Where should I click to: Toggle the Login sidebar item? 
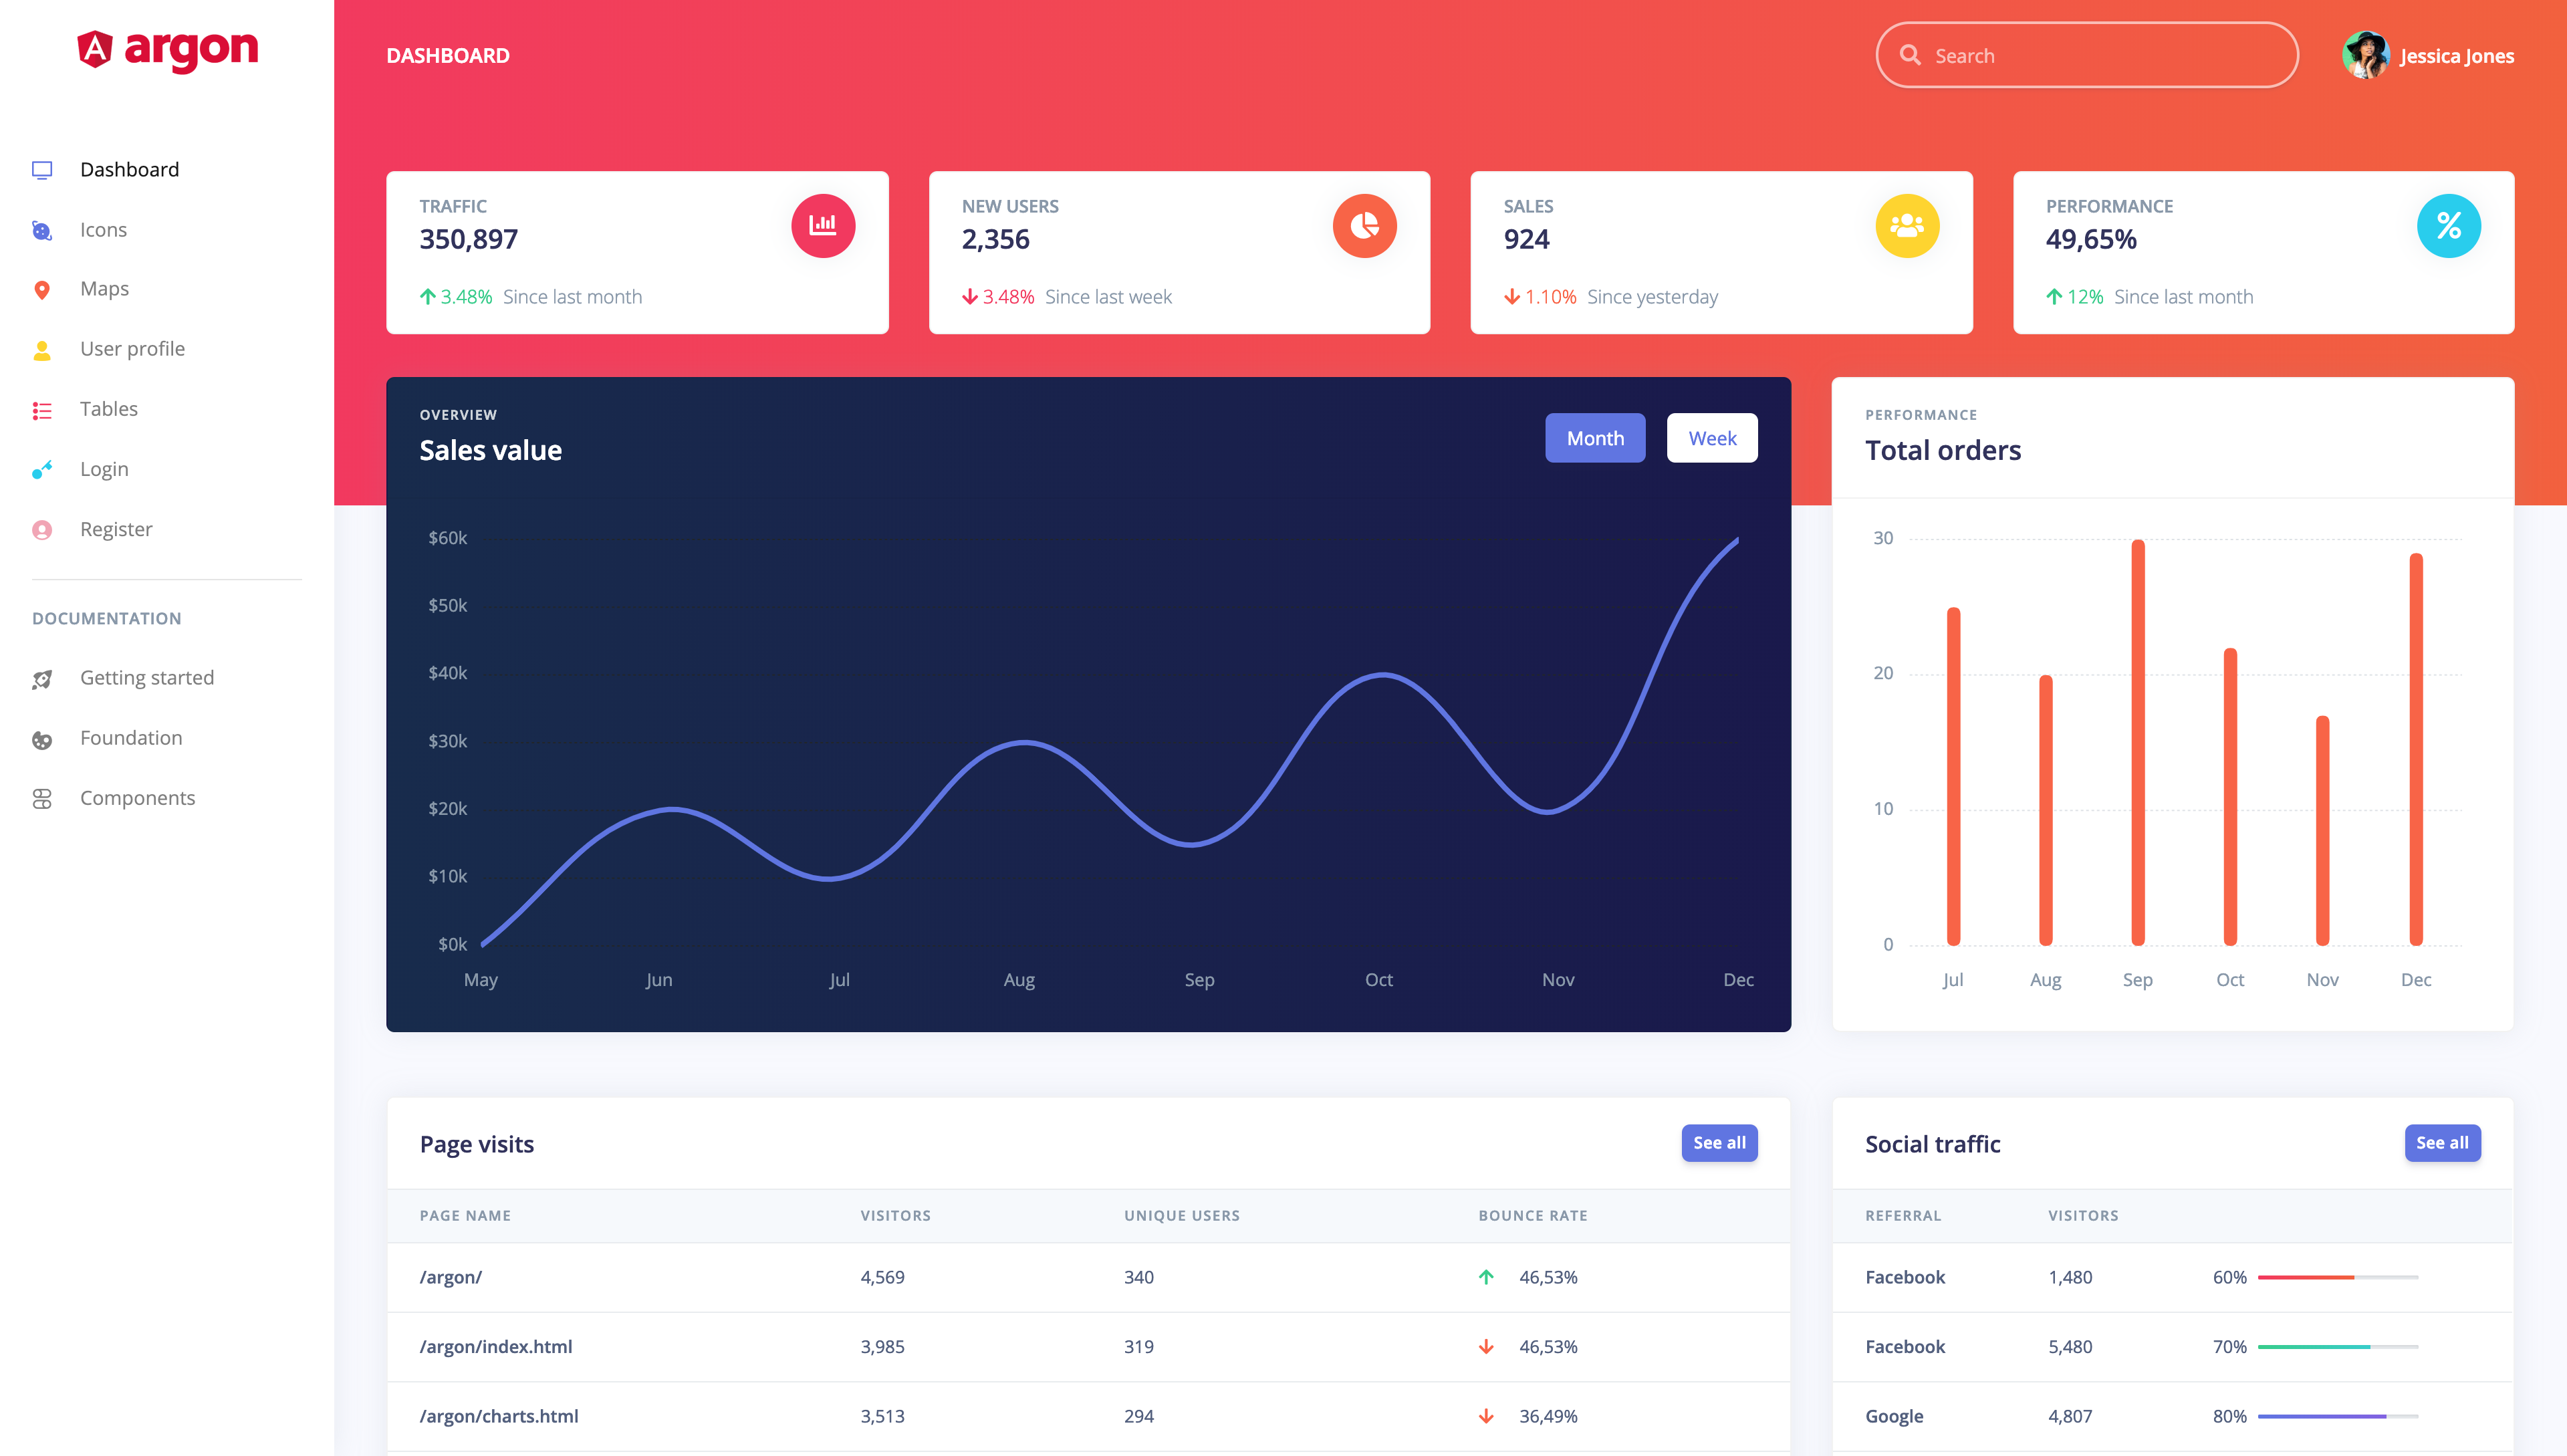[x=104, y=469]
